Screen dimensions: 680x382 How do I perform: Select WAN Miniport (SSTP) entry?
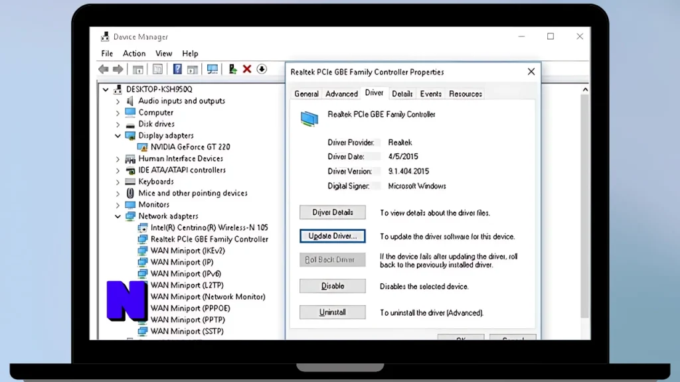[187, 332]
